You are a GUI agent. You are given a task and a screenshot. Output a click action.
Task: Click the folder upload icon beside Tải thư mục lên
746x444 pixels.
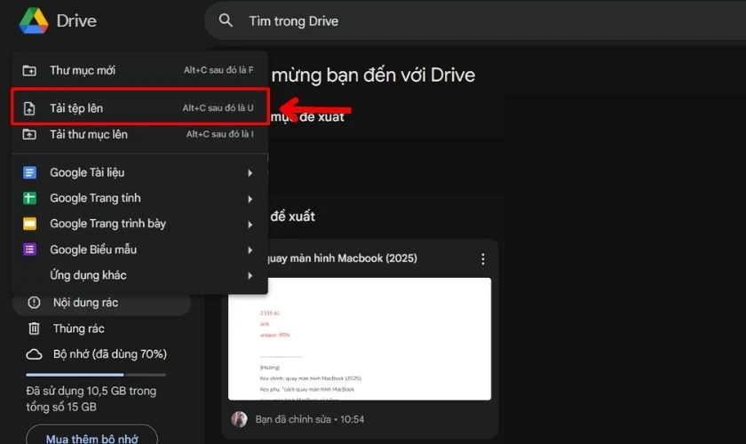[x=29, y=134]
